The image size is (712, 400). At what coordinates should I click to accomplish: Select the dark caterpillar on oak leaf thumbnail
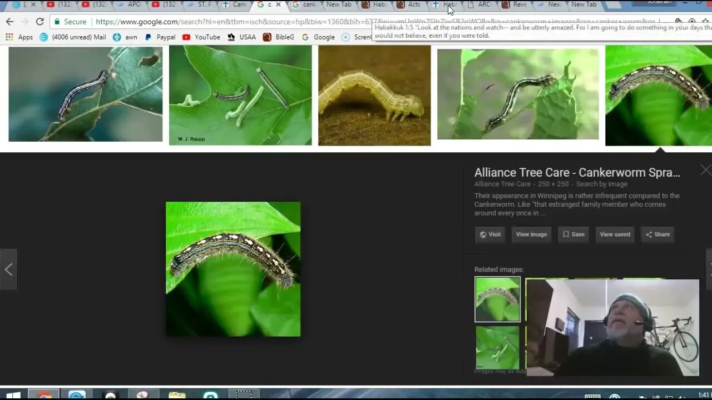(x=86, y=94)
